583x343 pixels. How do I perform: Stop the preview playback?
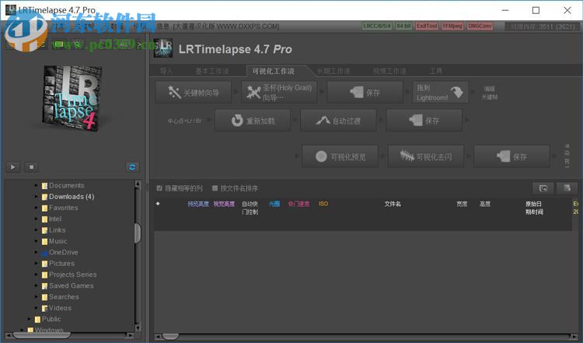31,167
